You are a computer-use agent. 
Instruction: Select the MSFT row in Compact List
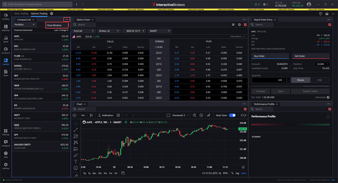click(x=41, y=116)
